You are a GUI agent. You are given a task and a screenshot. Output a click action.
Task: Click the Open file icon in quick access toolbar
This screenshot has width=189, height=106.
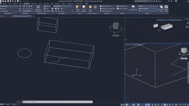pyautogui.click(x=6, y=1)
